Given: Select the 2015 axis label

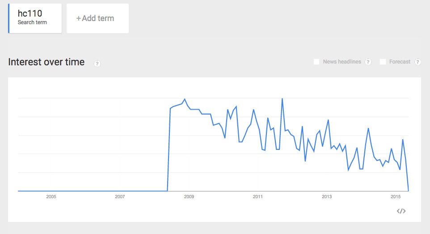Looking at the screenshot, I should (396, 197).
